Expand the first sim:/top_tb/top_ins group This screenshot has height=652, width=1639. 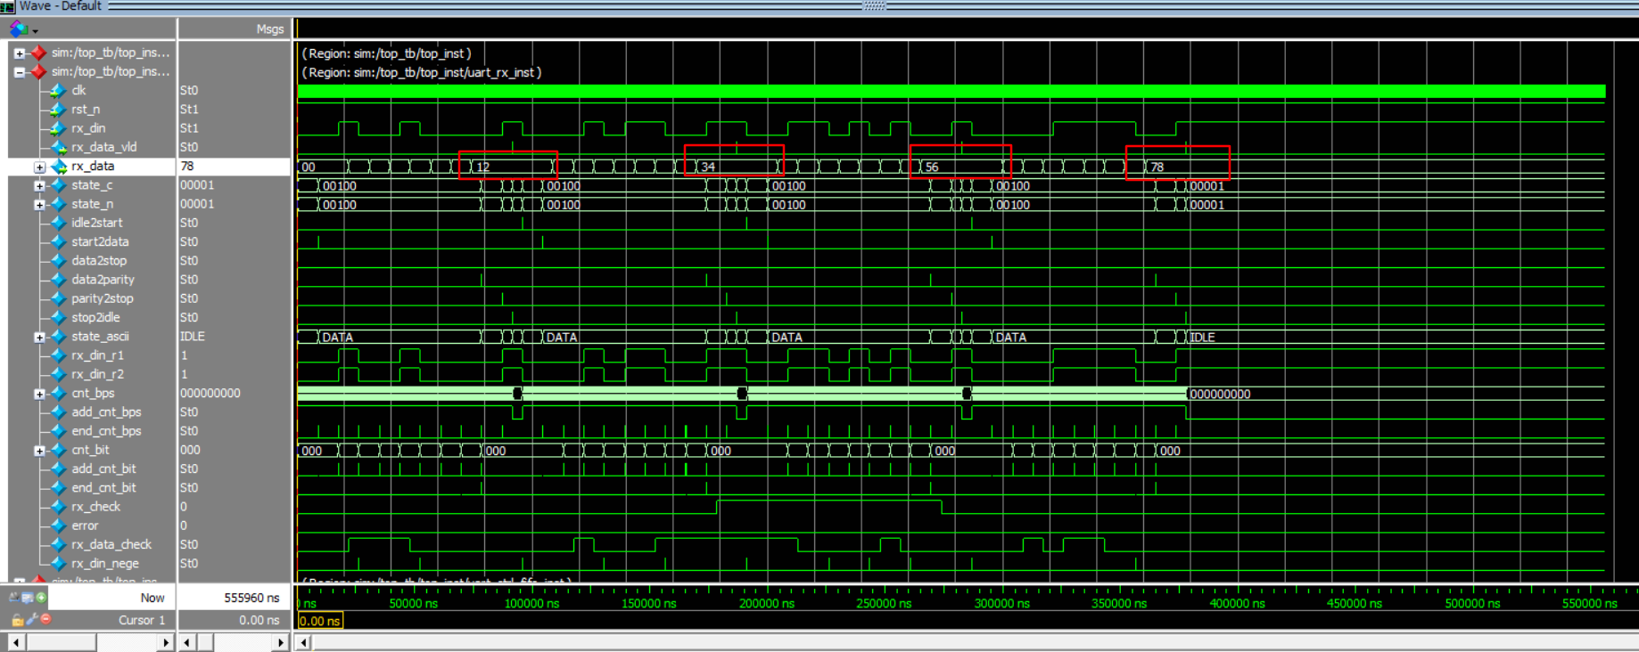[20, 53]
